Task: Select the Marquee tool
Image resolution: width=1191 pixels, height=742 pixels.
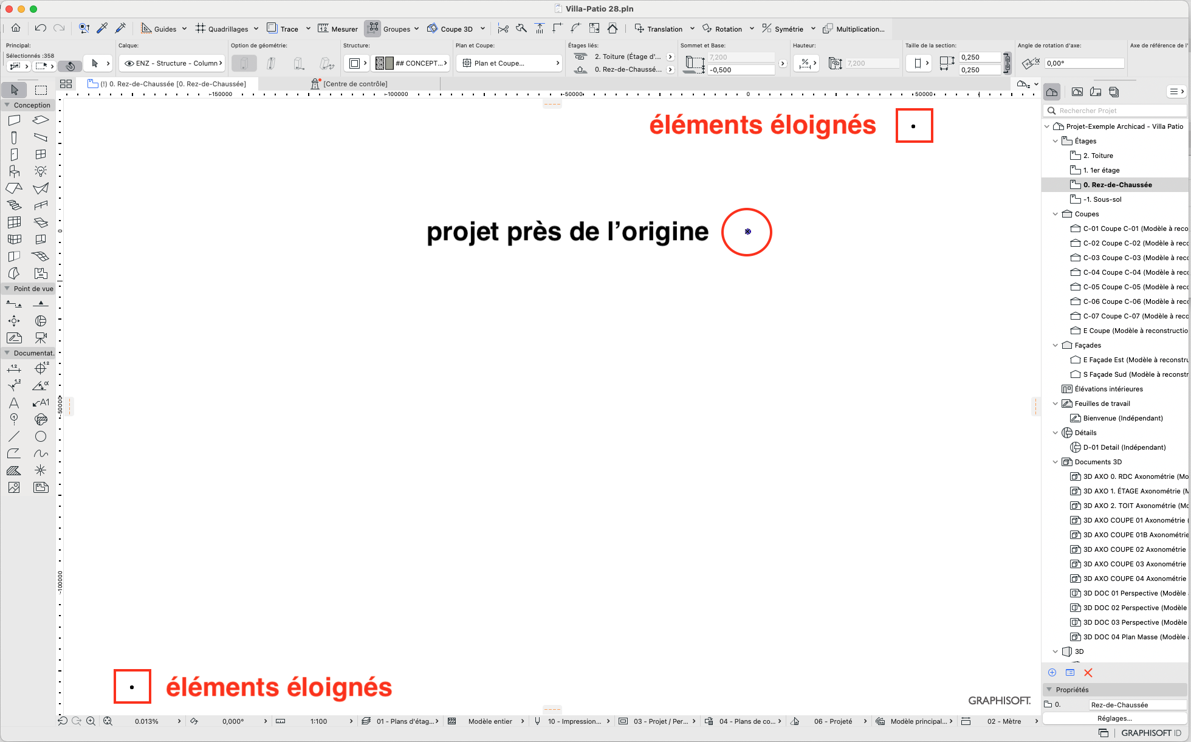Action: (x=41, y=90)
